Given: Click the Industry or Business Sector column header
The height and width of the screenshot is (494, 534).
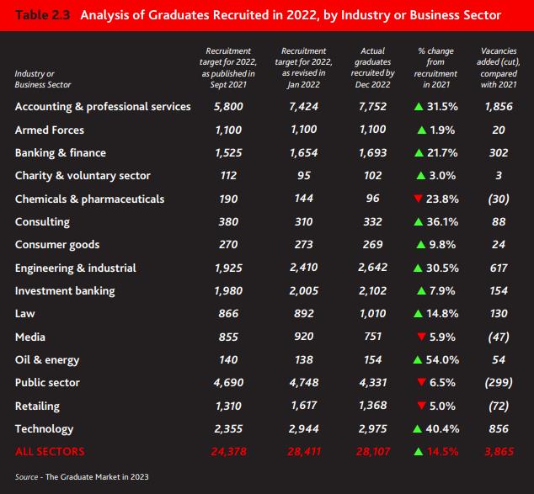Looking at the screenshot, I should pyautogui.click(x=43, y=79).
